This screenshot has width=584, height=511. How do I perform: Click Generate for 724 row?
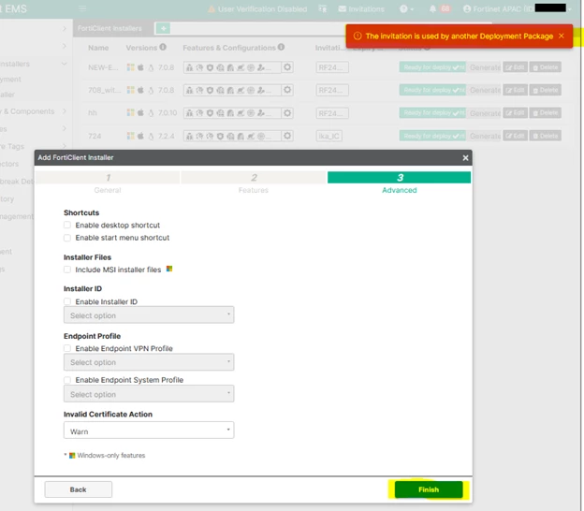(485, 136)
